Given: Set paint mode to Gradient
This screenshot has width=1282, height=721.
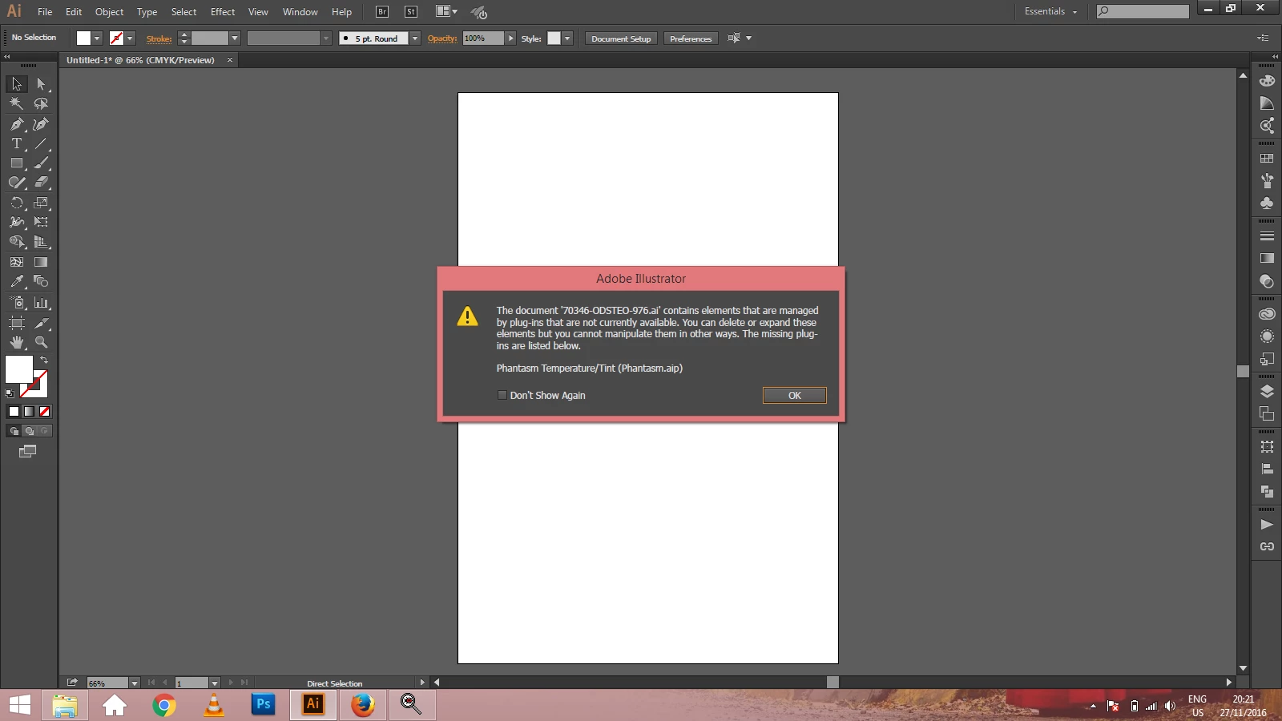Looking at the screenshot, I should click(x=29, y=412).
